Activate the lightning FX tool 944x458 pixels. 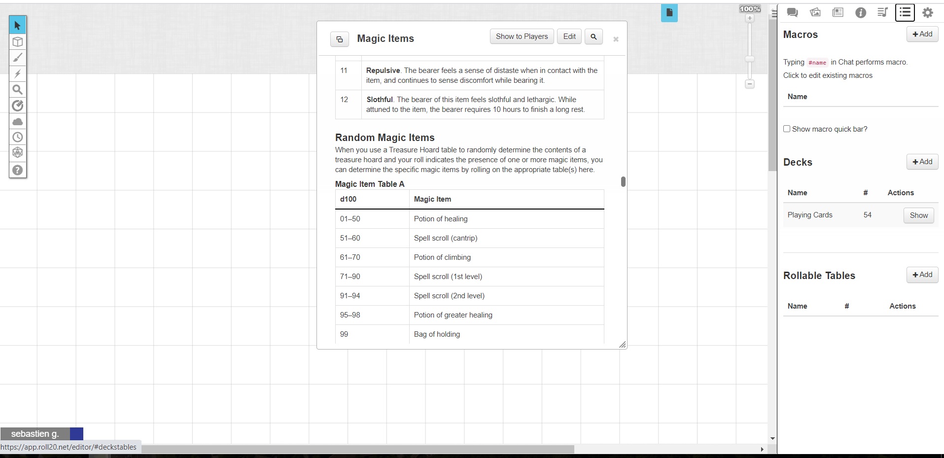pos(18,73)
